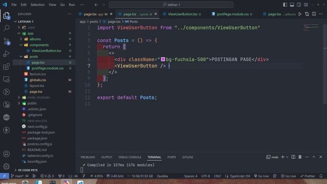Open Explorer panel More Actions ellipsis
Image resolution: width=327 pixels, height=184 pixels.
coord(69,14)
